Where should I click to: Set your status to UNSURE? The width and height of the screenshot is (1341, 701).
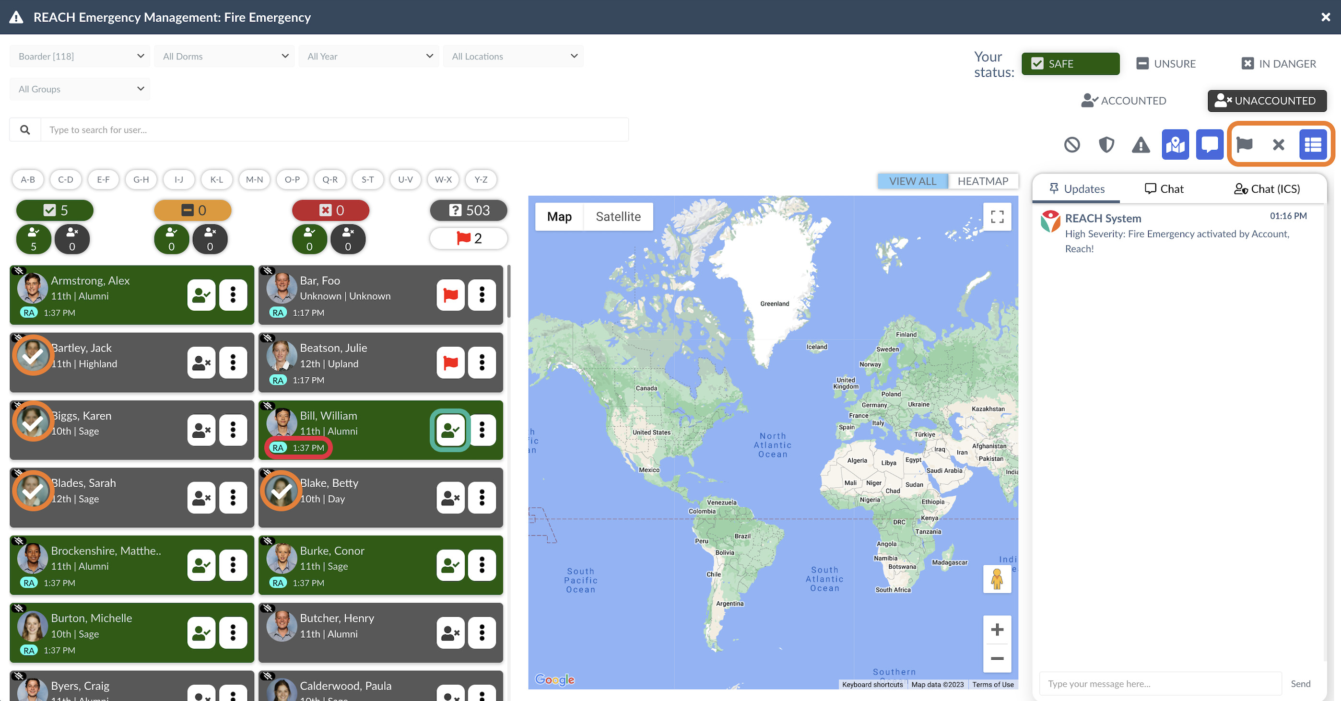(x=1166, y=63)
